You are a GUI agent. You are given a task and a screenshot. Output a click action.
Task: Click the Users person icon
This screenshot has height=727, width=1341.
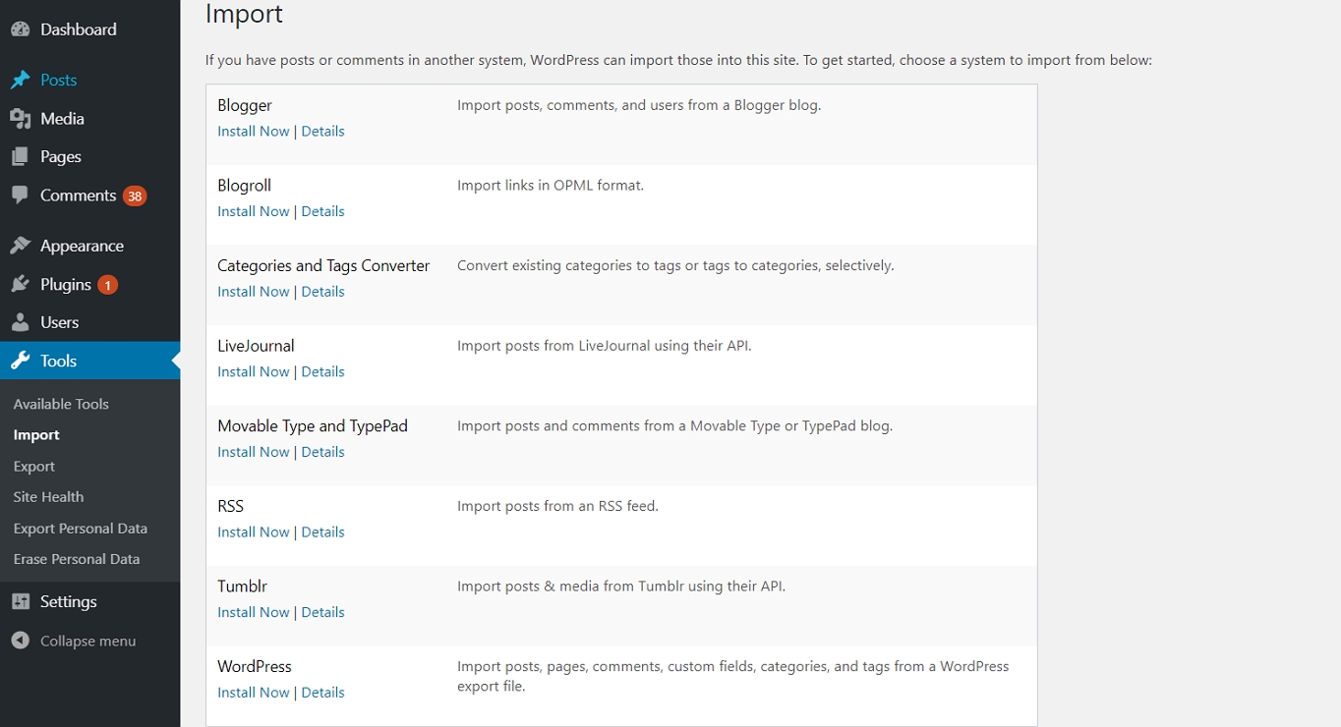pyautogui.click(x=20, y=322)
